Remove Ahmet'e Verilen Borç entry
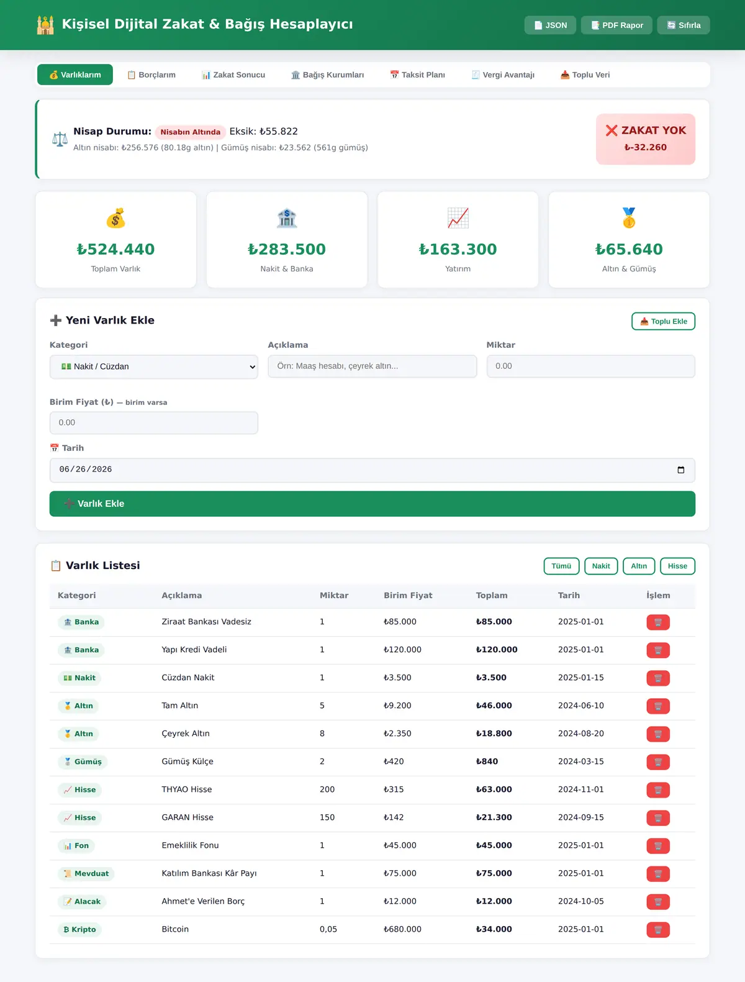The width and height of the screenshot is (745, 982). click(657, 902)
